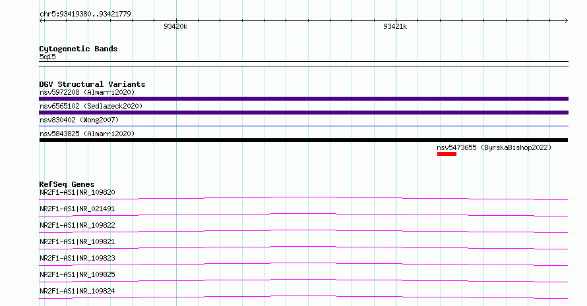Image resolution: width=587 pixels, height=306 pixels.
Task: Select the Cytogenetic Bands track title
Action: tap(78, 49)
